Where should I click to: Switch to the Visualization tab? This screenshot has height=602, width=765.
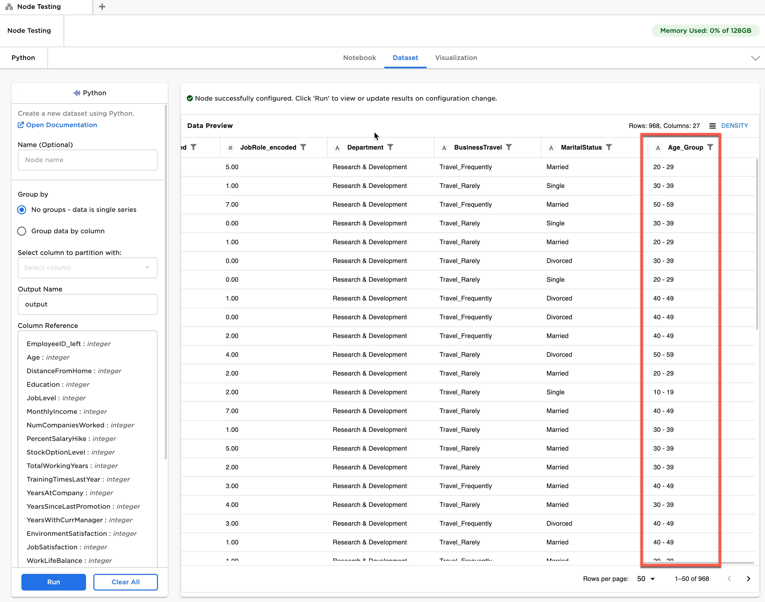456,58
